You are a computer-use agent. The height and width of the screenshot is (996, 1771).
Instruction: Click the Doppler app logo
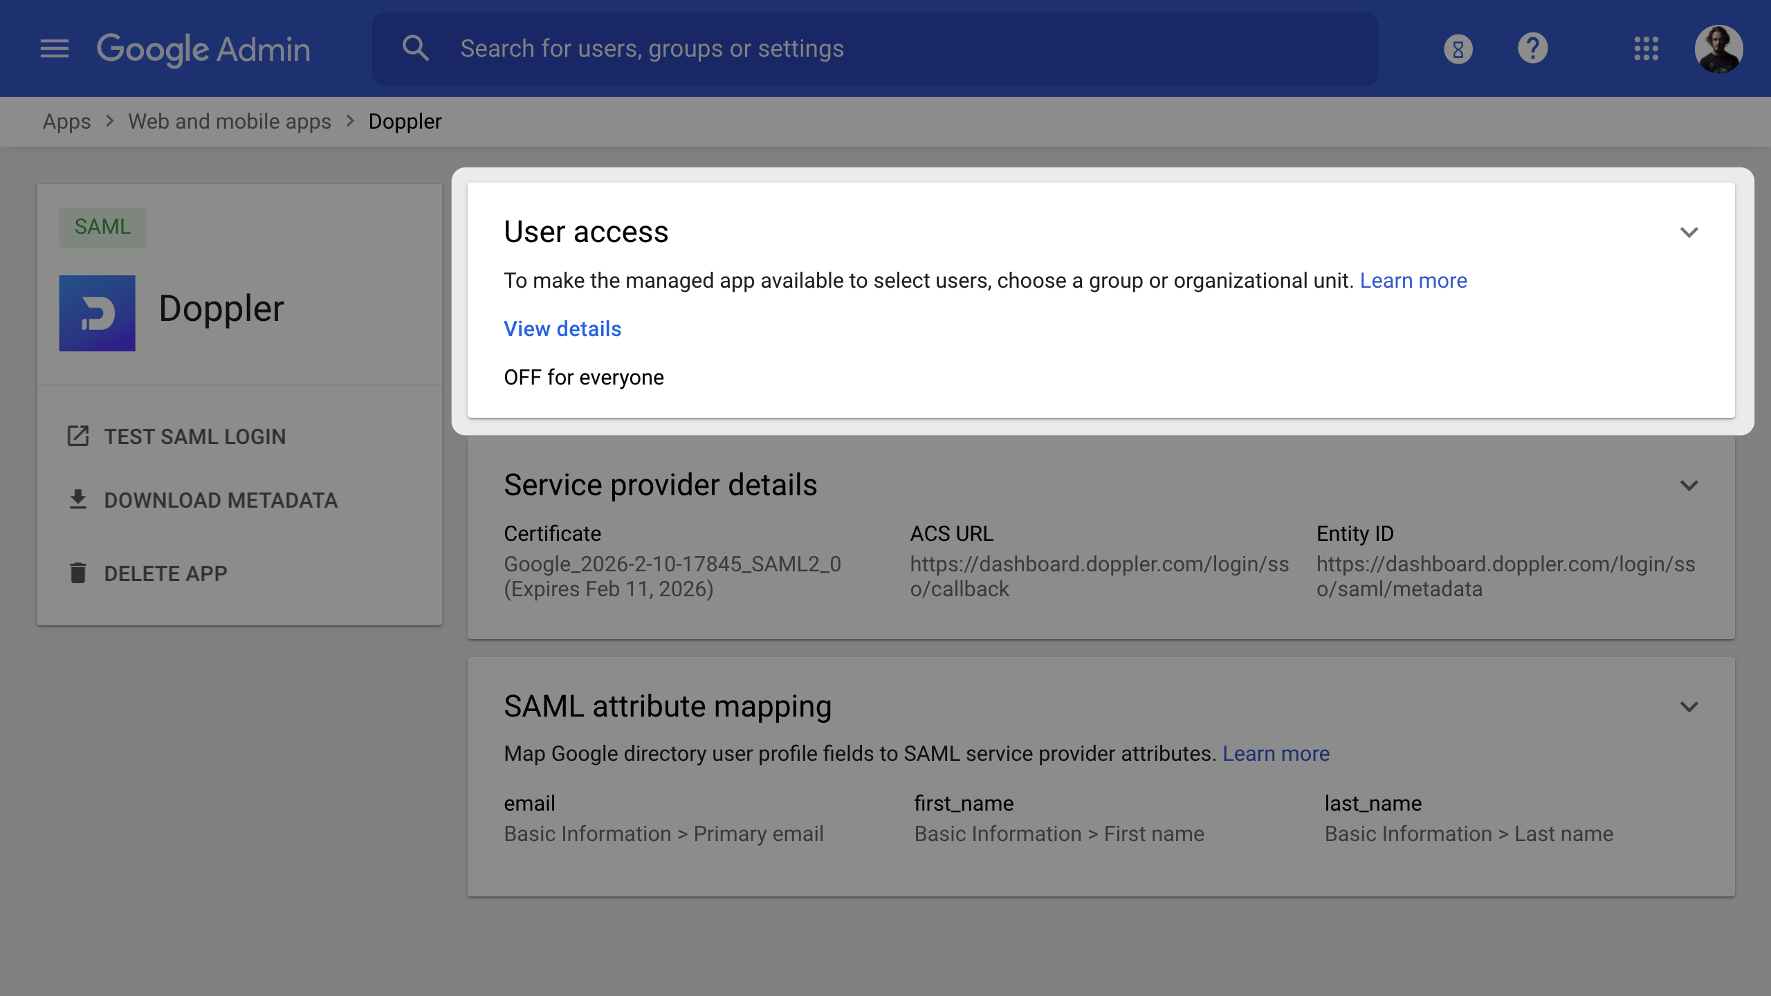pos(97,313)
